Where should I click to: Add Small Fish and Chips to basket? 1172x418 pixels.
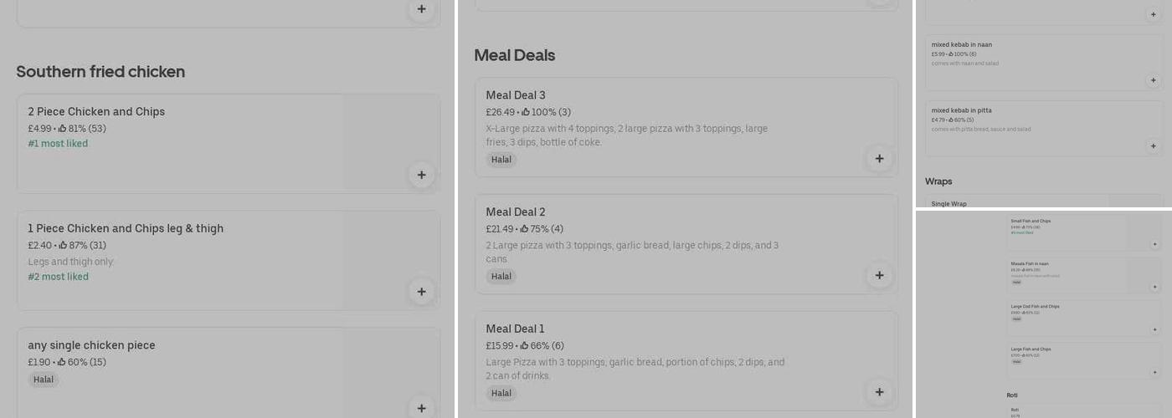pos(1154,244)
